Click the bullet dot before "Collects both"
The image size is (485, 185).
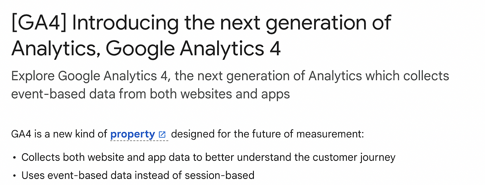coord(14,158)
